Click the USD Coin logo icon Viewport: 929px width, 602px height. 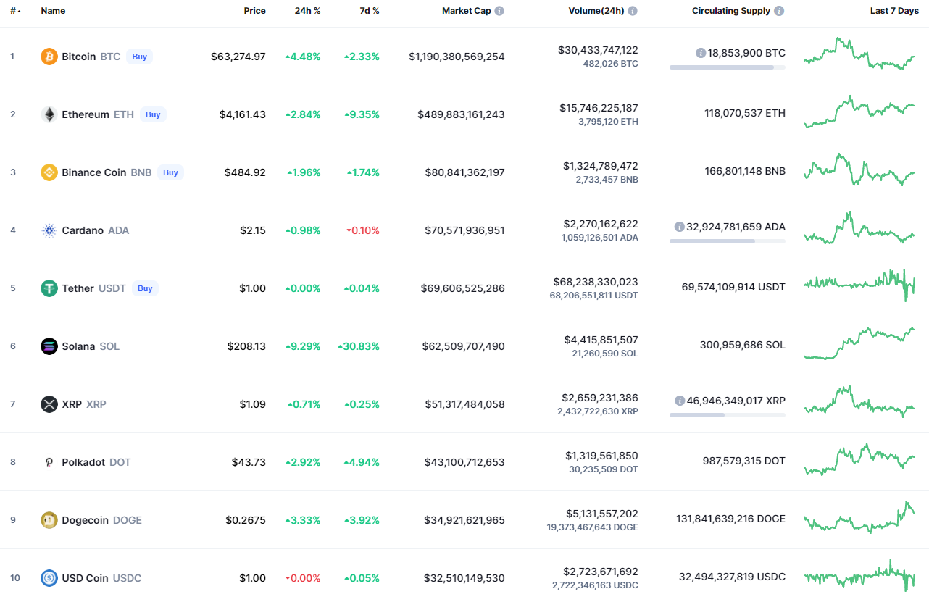(x=49, y=578)
